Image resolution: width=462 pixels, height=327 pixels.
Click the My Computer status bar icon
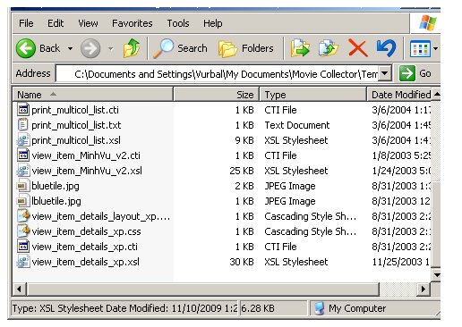point(320,308)
